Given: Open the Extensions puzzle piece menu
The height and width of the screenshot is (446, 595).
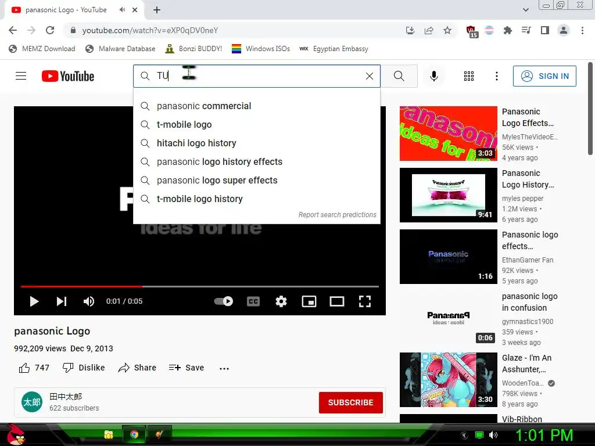Looking at the screenshot, I should coord(507,30).
